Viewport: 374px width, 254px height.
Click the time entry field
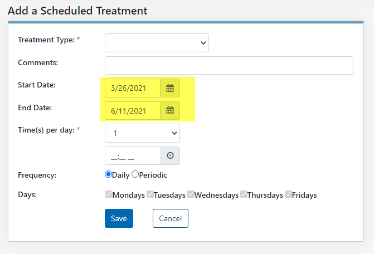click(x=133, y=155)
